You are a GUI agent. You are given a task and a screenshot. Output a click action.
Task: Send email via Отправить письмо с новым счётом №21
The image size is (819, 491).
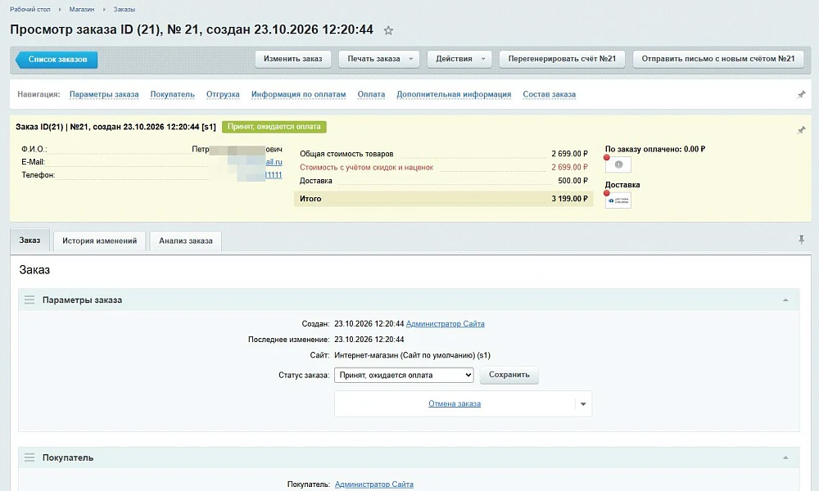click(x=718, y=59)
